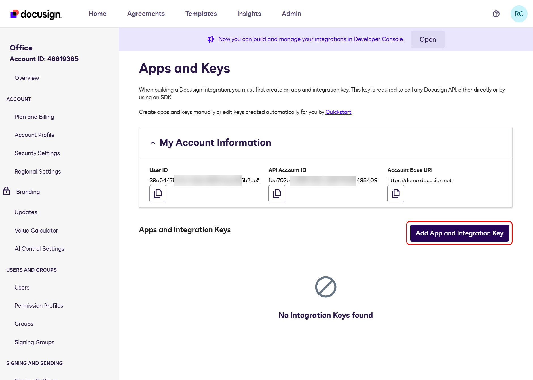This screenshot has width=533, height=380.
Task: Click the partially hidden User ID value
Action: click(204, 180)
